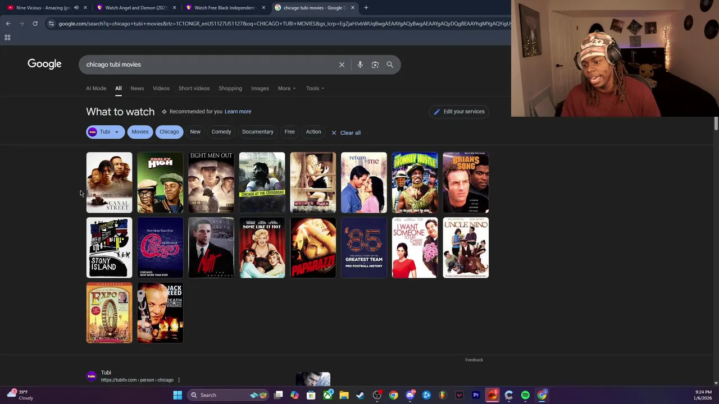Select the News search tab

tap(137, 88)
